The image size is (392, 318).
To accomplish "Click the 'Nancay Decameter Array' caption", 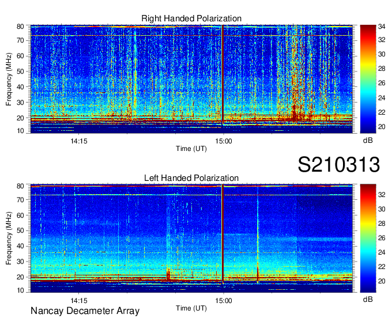I will coord(85,311).
